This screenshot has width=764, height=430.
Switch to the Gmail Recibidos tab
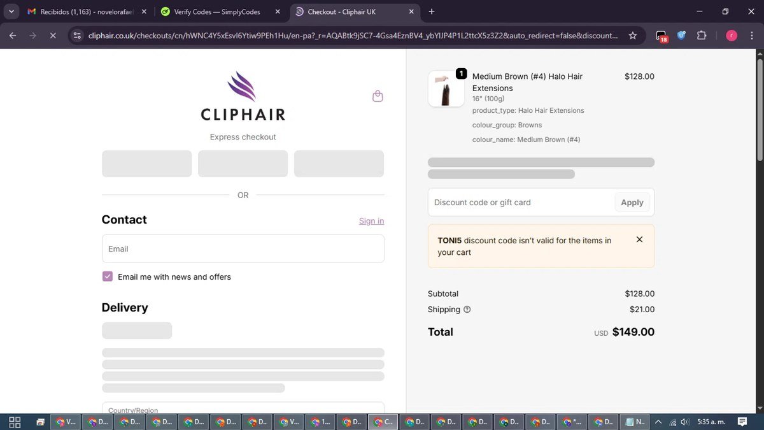click(x=86, y=11)
